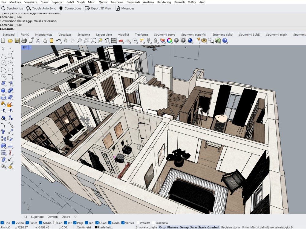
Task: Click the red car Named Views icon
Action: pyautogui.click(x=121, y=41)
